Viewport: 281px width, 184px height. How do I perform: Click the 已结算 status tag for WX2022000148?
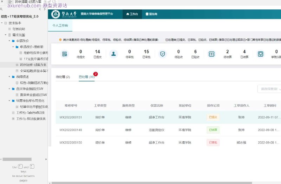[213, 130]
